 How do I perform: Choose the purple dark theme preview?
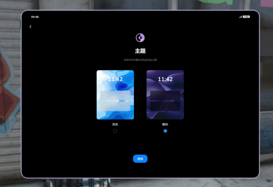[x=165, y=95]
